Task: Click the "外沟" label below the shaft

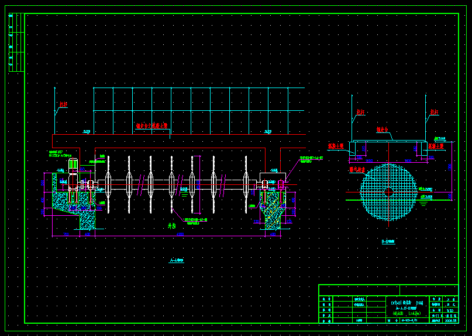Action: (171, 226)
